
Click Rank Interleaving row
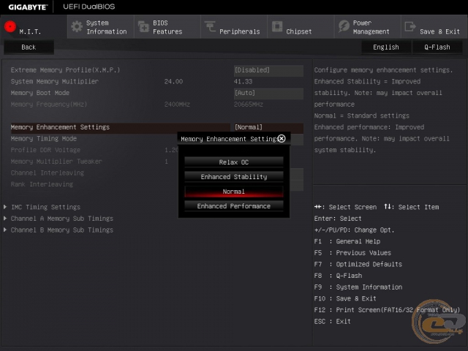tap(42, 184)
